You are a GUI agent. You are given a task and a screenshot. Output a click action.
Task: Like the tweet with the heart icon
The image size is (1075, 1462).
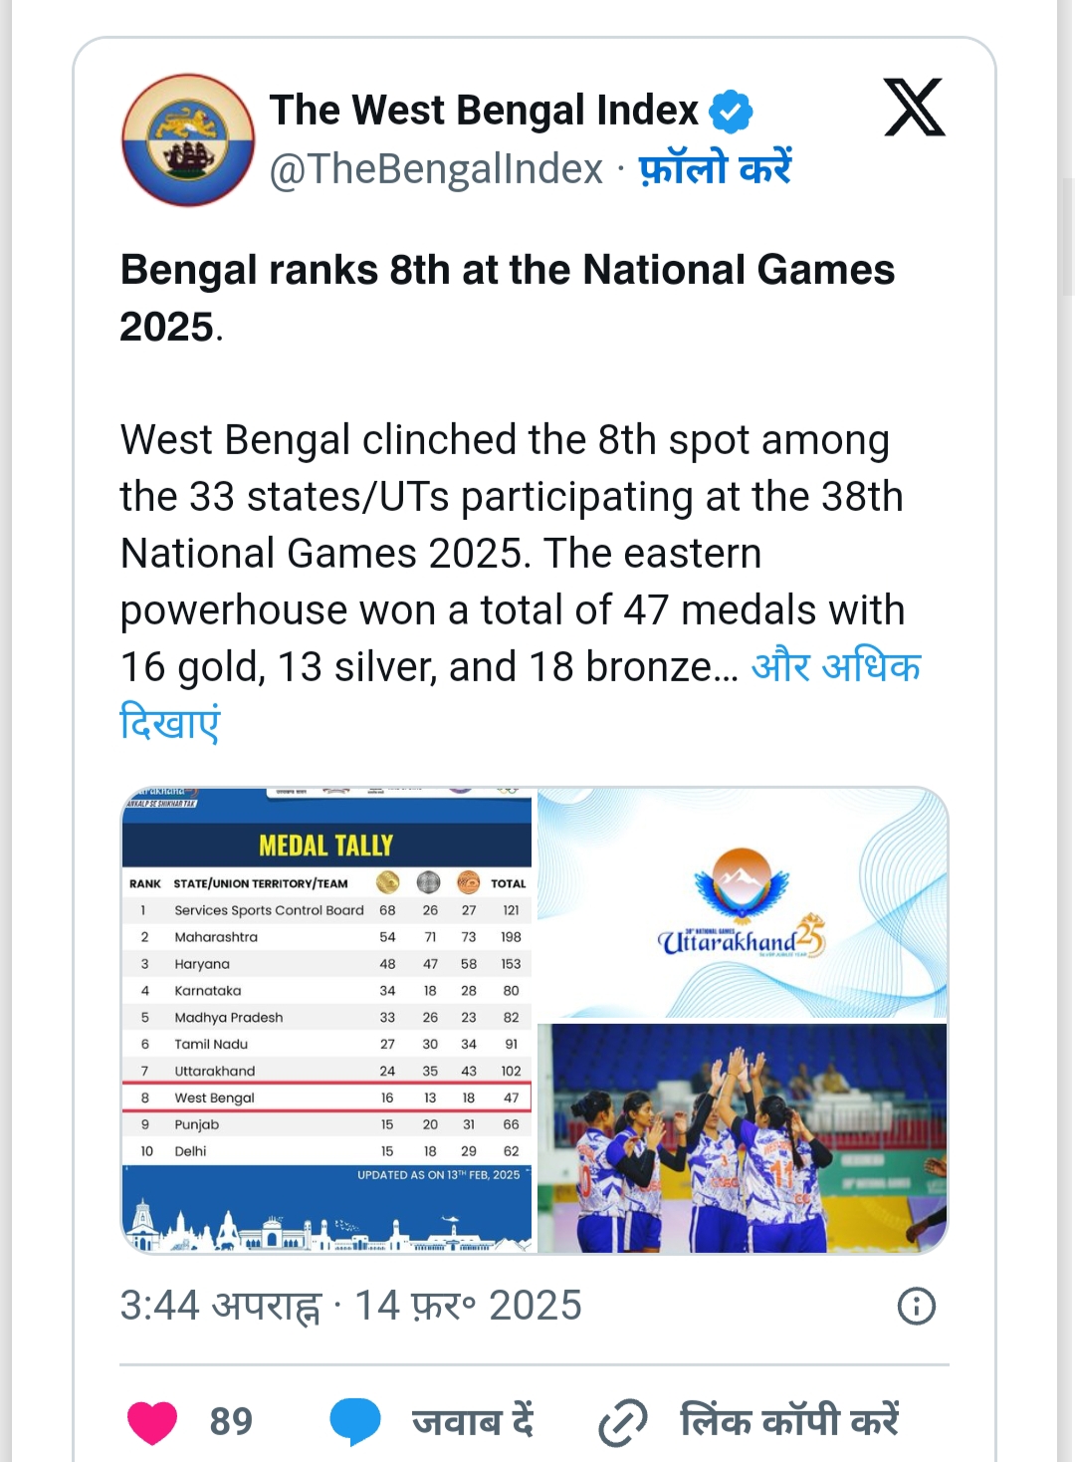pos(152,1421)
